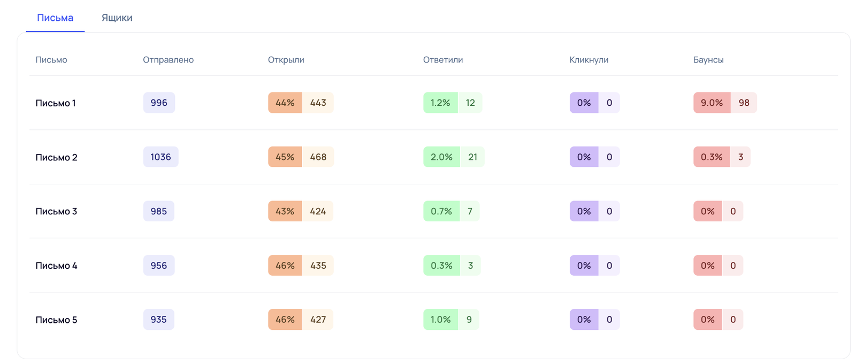The height and width of the screenshot is (364, 856).
Task: Select the Письмо 3 row label
Action: tap(56, 211)
